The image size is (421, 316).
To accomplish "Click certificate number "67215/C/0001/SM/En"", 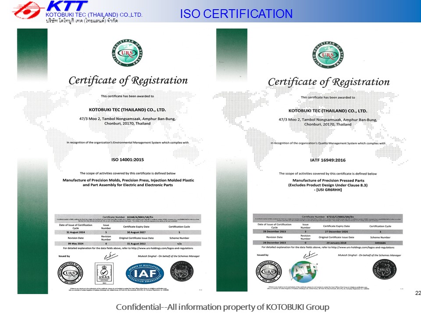I will [340, 216].
